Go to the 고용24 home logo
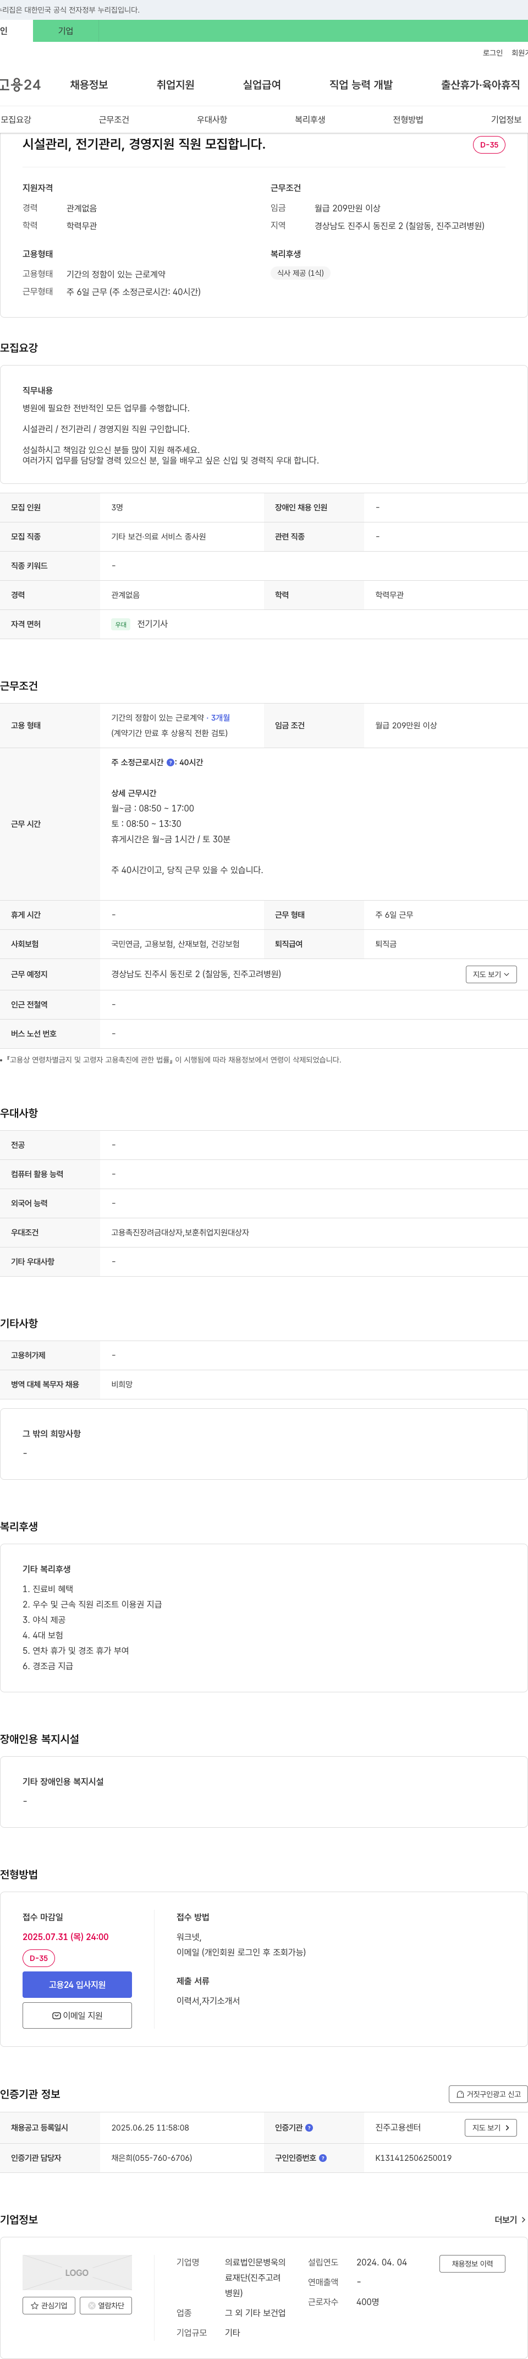Screen dimensions: 528x2359 point(20,85)
